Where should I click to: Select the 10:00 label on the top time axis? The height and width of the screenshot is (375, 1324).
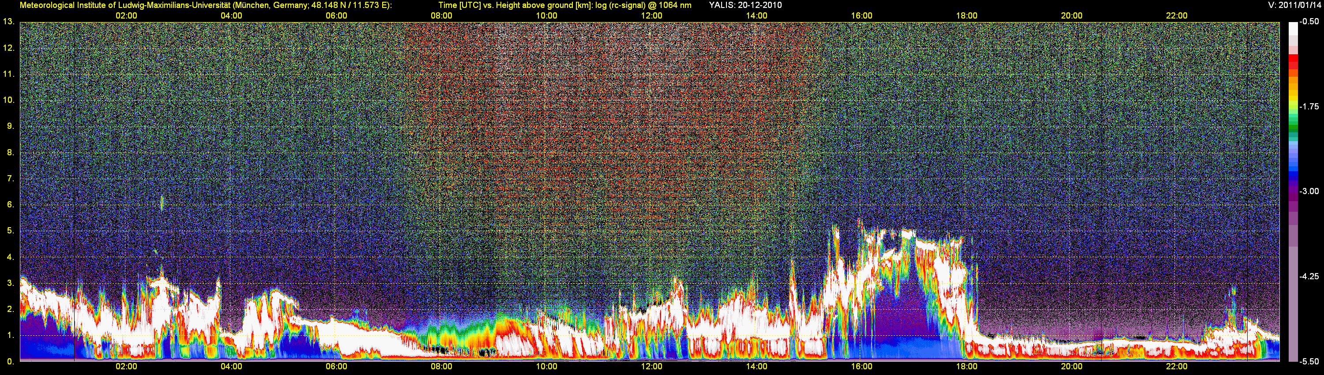tap(547, 16)
